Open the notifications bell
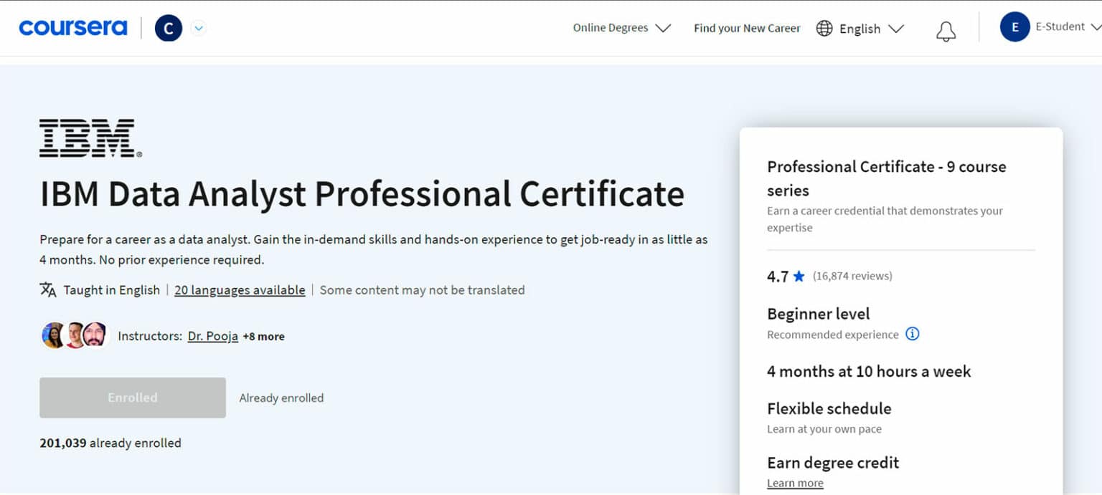This screenshot has width=1102, height=495. 946,31
